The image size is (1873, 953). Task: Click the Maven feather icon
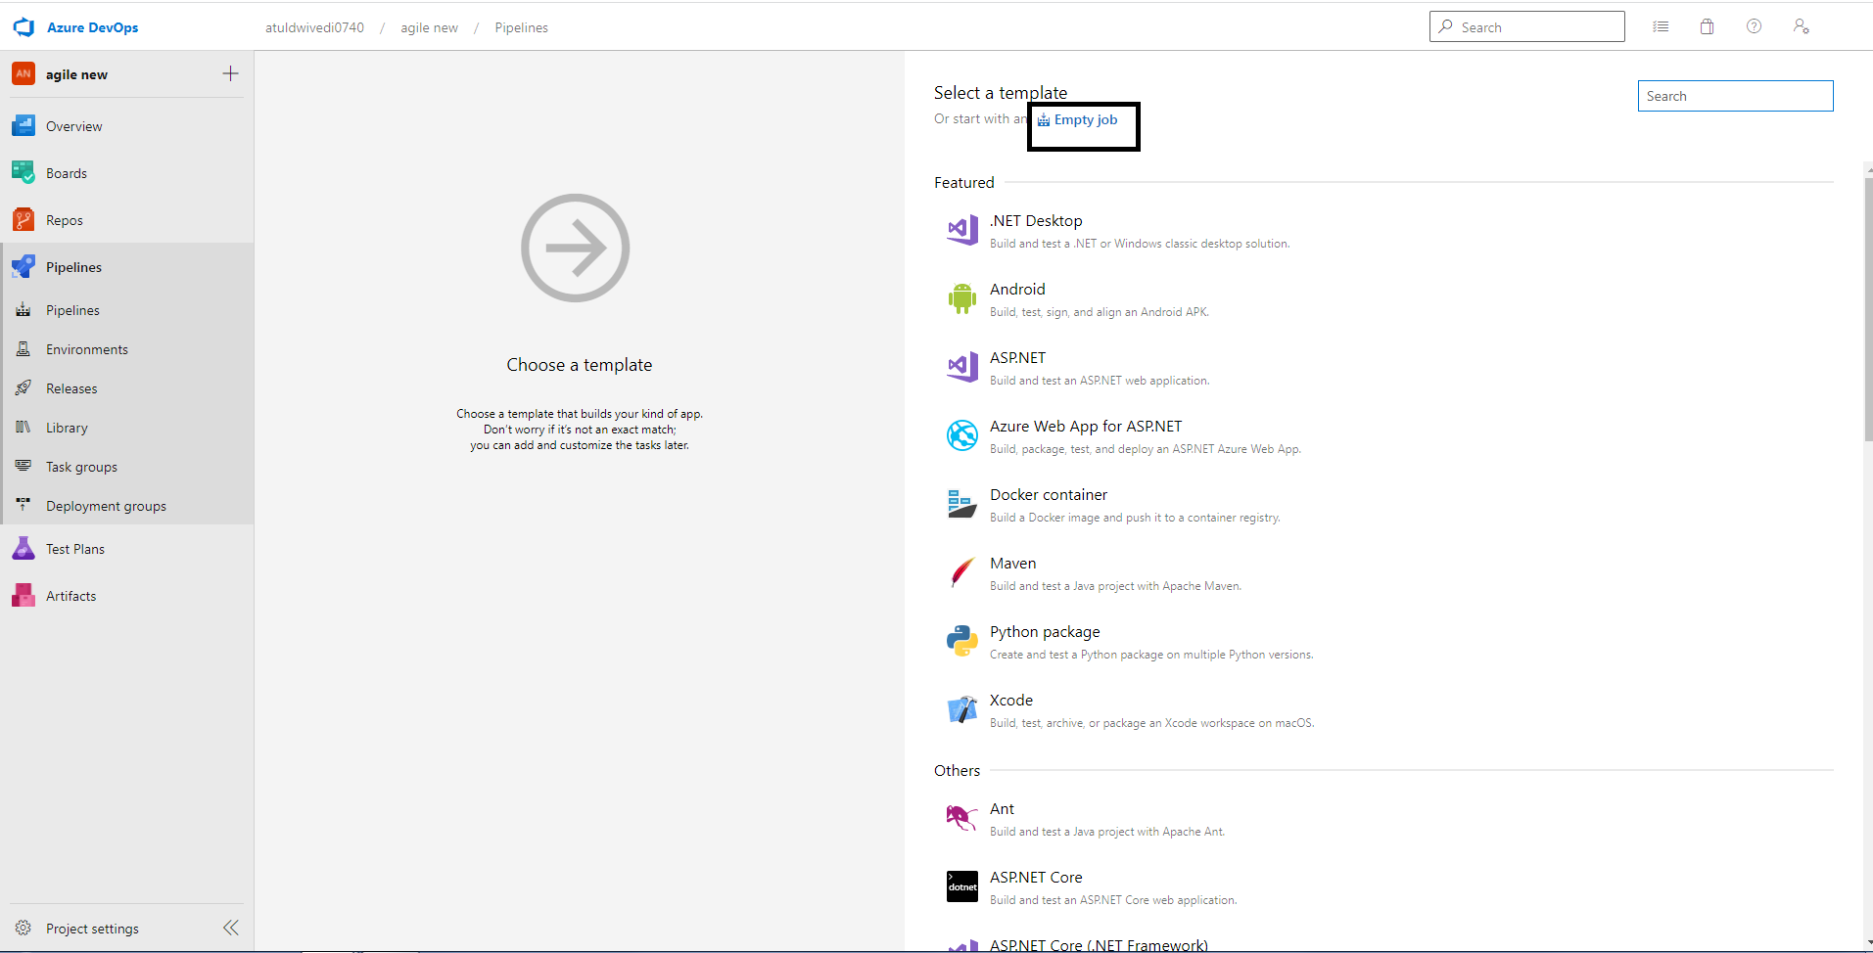tap(962, 572)
